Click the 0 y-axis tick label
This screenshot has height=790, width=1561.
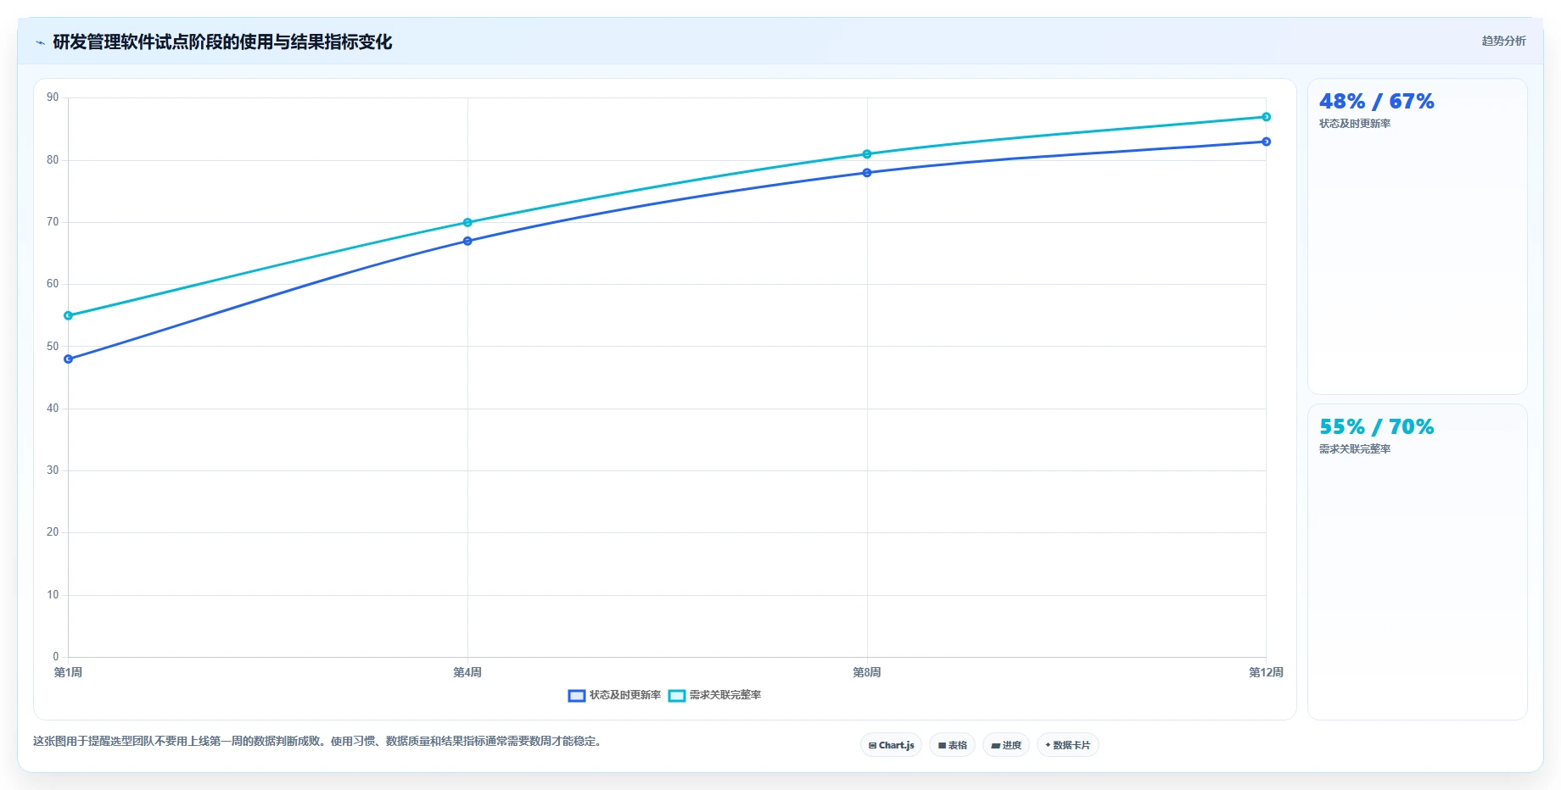pos(56,657)
